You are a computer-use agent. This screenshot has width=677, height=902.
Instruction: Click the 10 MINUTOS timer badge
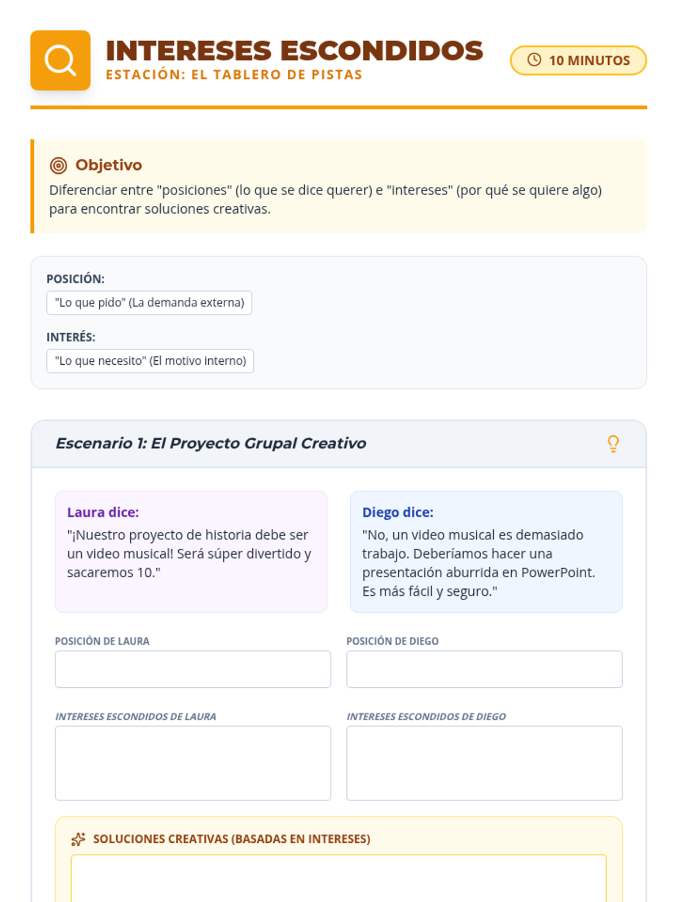pyautogui.click(x=578, y=60)
